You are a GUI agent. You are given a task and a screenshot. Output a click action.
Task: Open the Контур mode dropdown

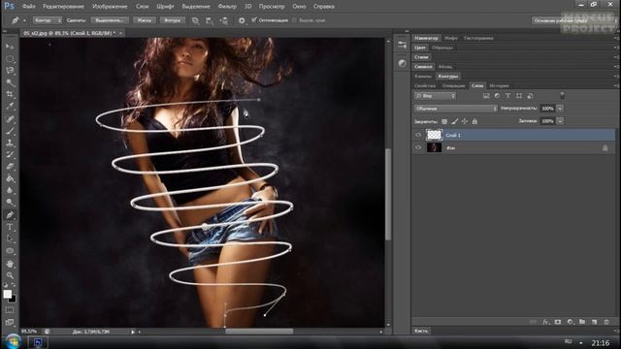coord(48,20)
